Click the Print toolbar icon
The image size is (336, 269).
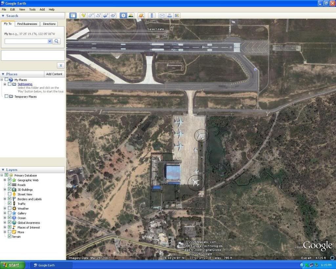click(170, 15)
